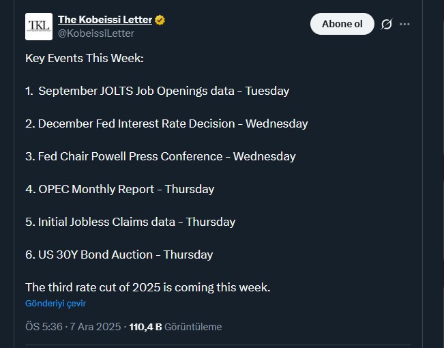
Task: Click the @KobeissiLetter handle
Action: (x=96, y=33)
